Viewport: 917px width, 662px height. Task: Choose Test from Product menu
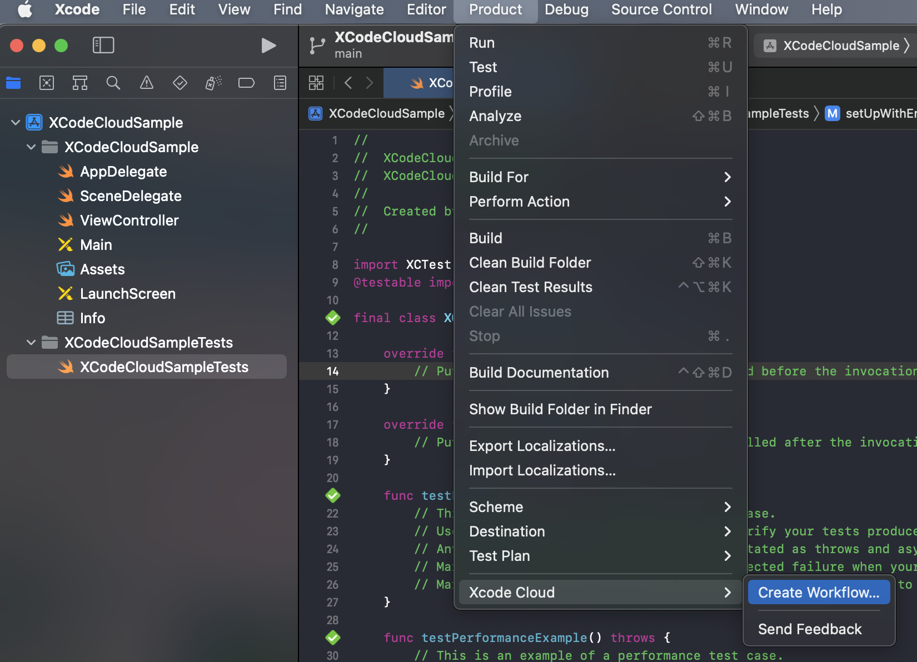(600, 67)
